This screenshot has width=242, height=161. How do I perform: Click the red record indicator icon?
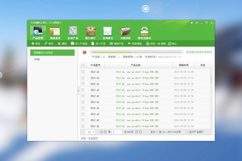84,52
